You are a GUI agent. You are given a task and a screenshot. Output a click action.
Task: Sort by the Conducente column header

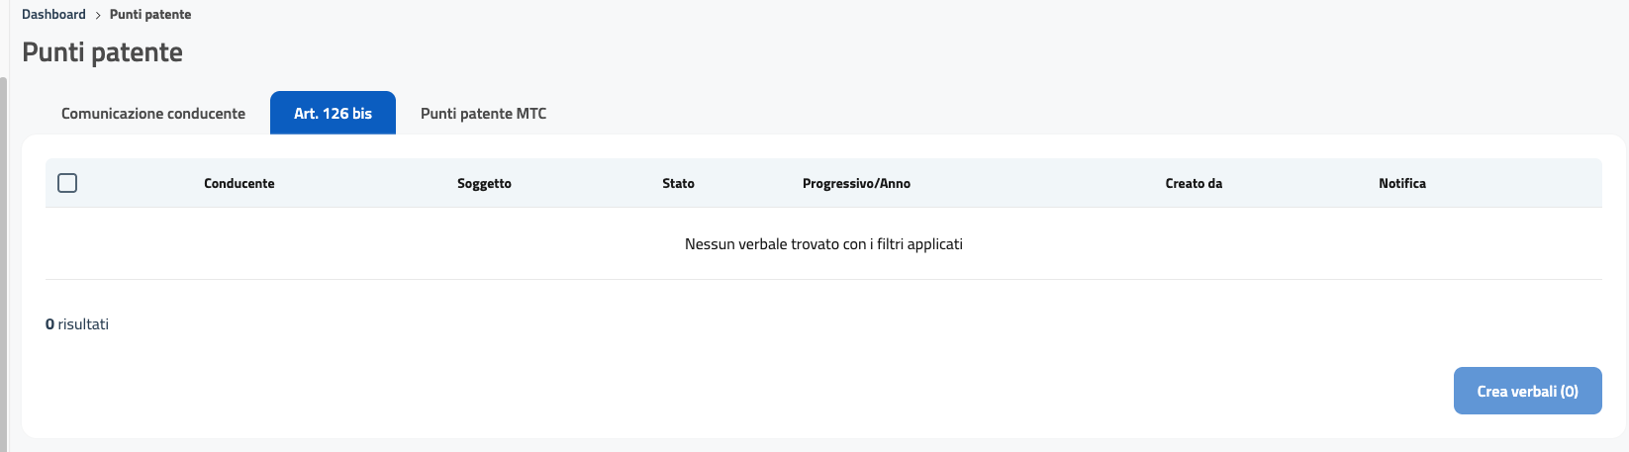240,184
